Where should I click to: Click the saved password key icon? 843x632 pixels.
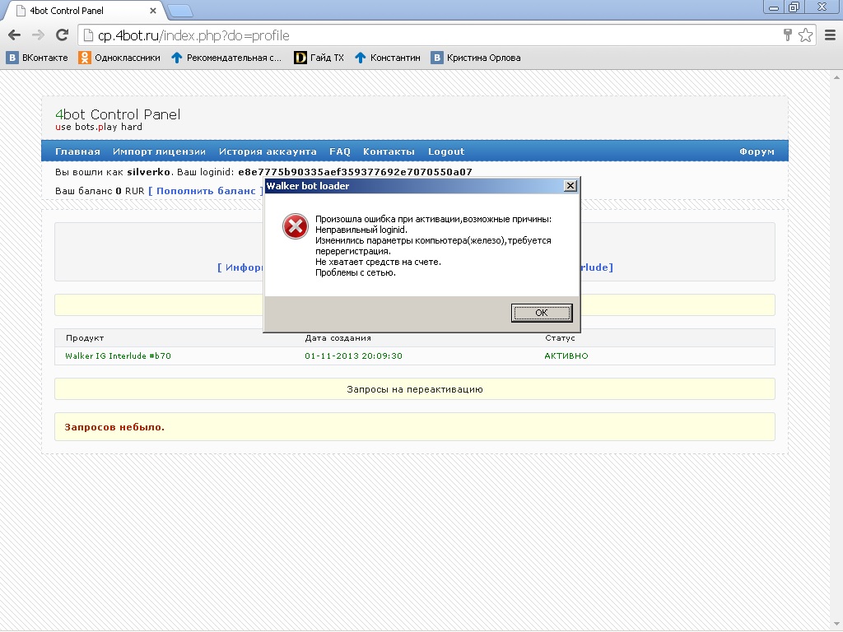tap(788, 35)
